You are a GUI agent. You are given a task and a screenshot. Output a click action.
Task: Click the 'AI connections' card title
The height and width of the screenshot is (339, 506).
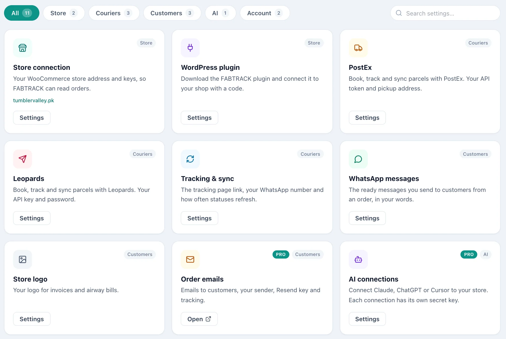[x=374, y=279]
